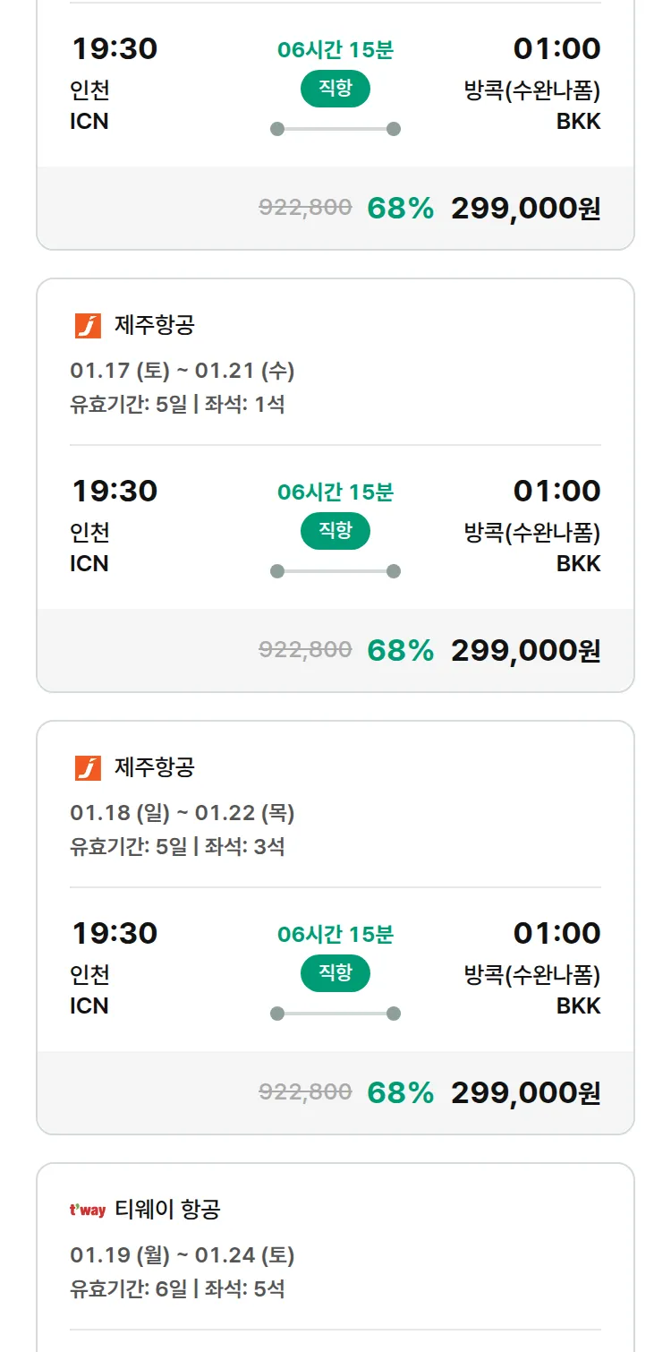Select the 299,000원 price on the 01.18 flight
The width and height of the screenshot is (671, 1352).
click(525, 1093)
